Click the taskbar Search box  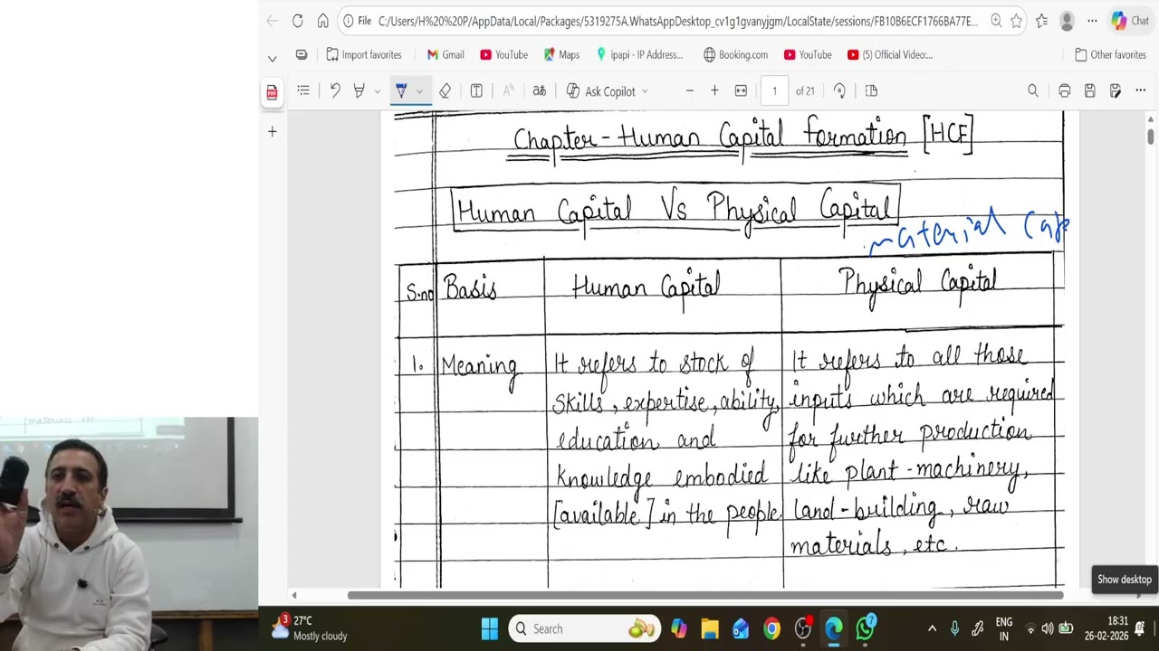pyautogui.click(x=585, y=628)
